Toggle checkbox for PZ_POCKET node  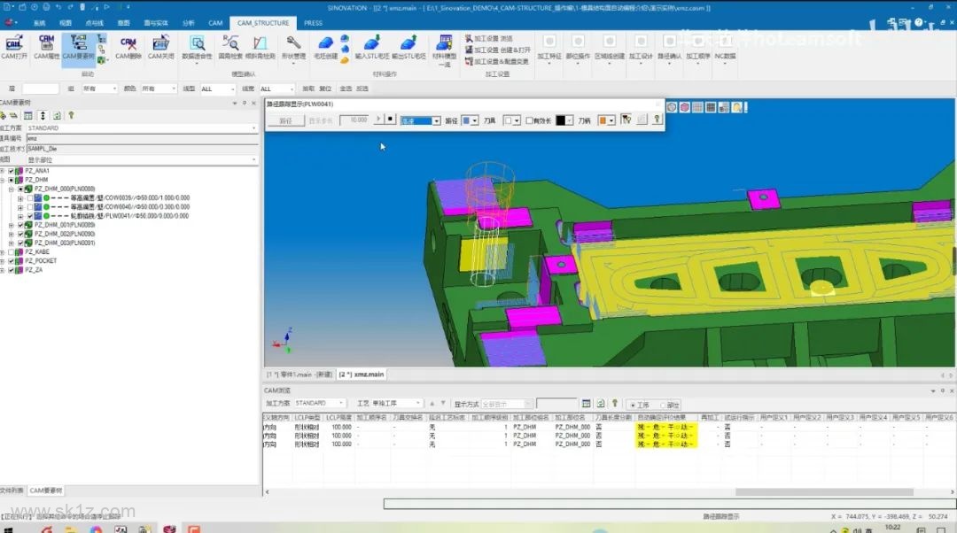(11, 261)
